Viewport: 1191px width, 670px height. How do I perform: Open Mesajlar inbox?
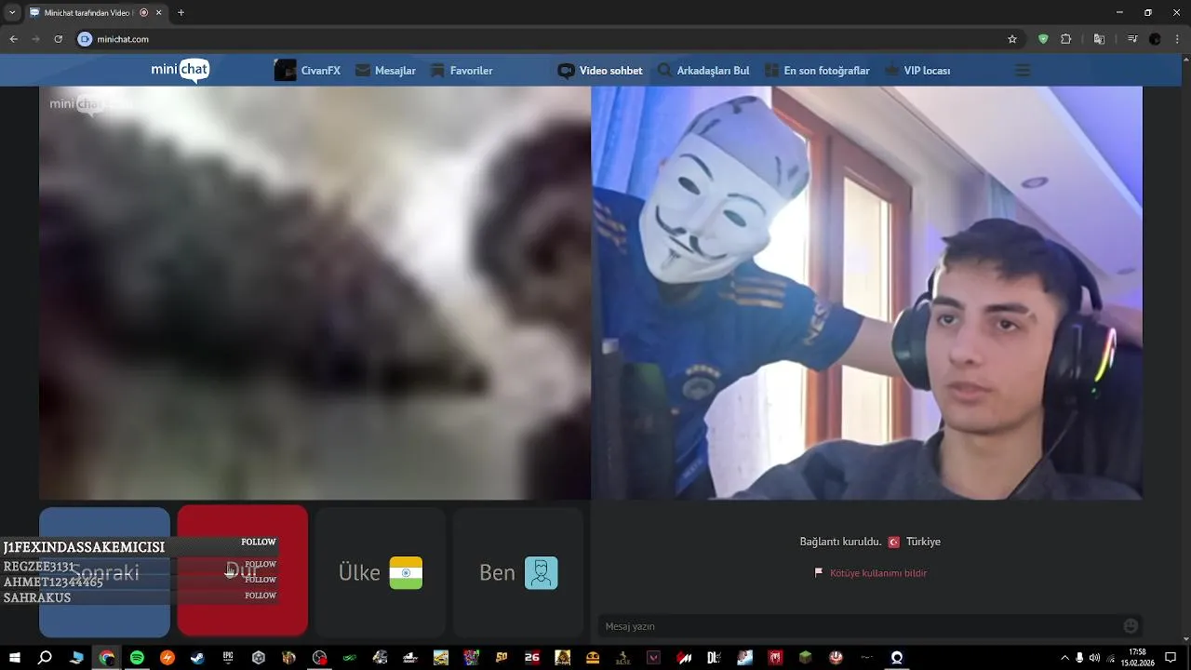[x=385, y=71]
